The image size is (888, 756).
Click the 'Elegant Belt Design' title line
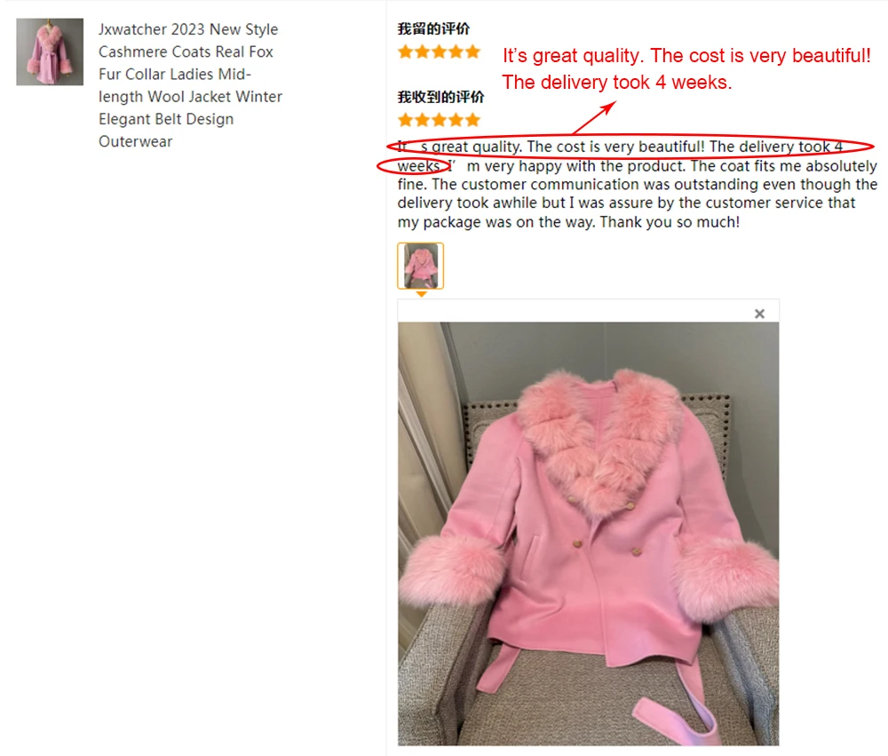pos(166,119)
